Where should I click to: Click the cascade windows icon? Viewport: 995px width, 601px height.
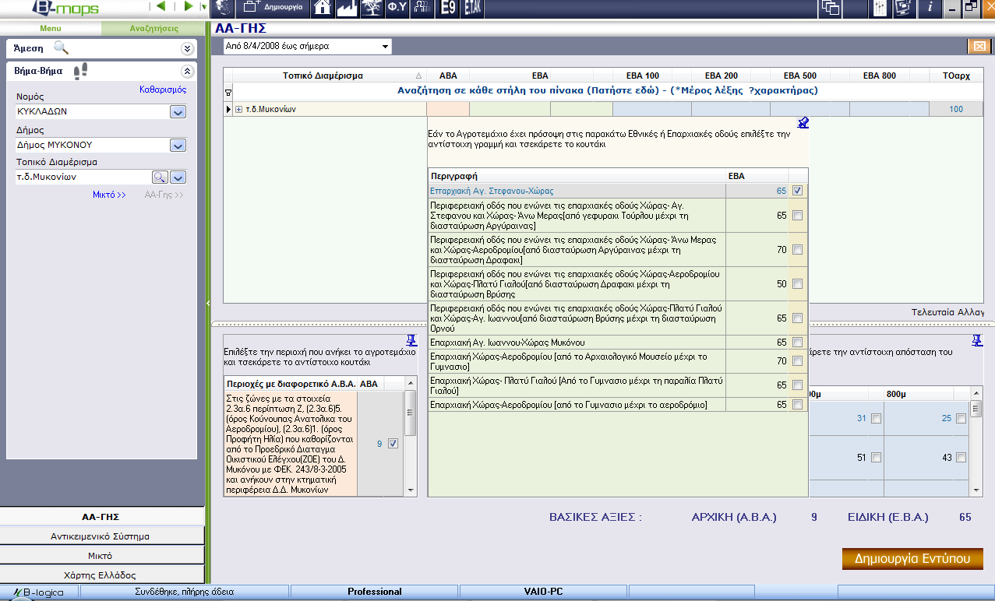tap(831, 8)
